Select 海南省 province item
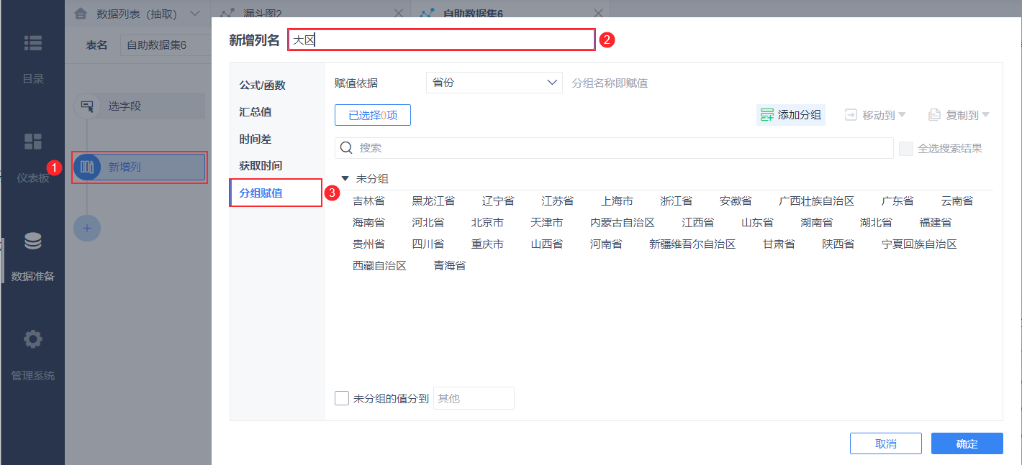Screen dimensions: 1022x465 pyautogui.click(x=368, y=223)
